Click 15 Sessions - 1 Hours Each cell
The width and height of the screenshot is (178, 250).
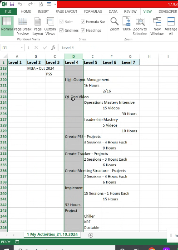(x=92, y=194)
